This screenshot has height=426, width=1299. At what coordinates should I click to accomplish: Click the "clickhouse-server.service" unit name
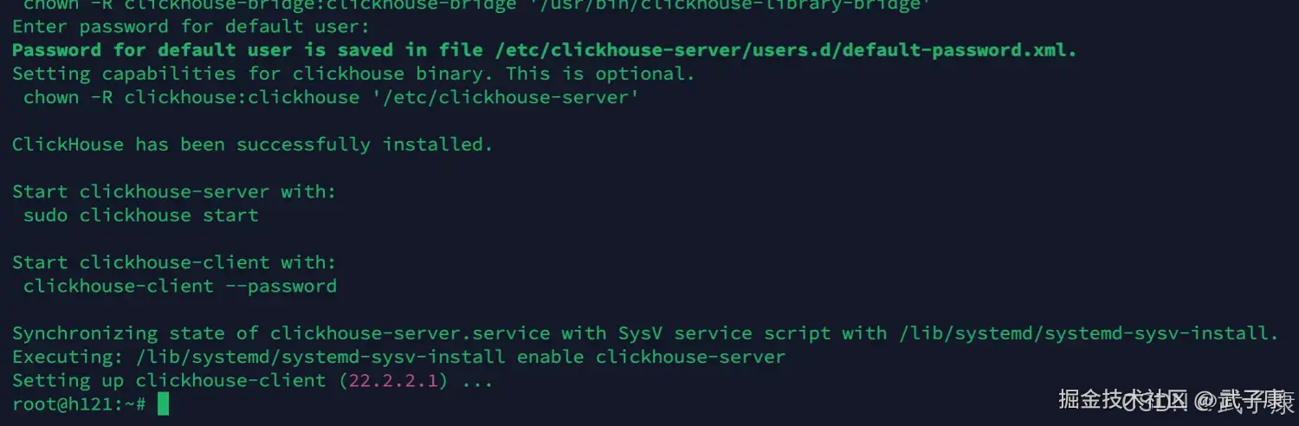coord(410,333)
